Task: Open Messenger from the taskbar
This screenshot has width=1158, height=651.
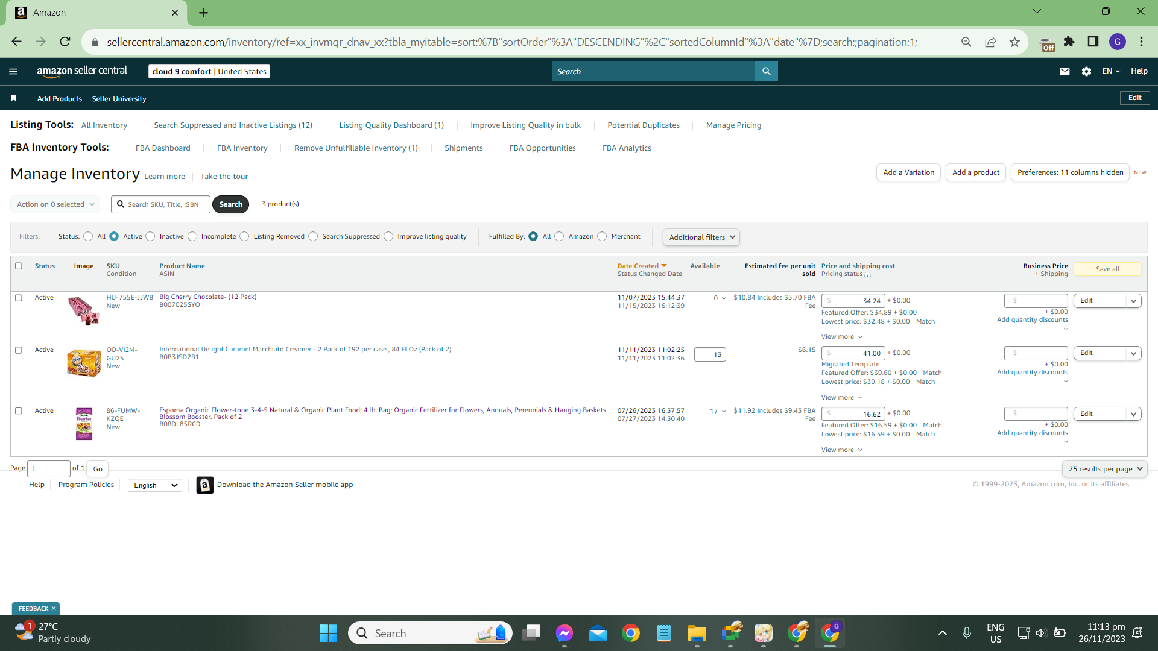Action: coord(565,633)
